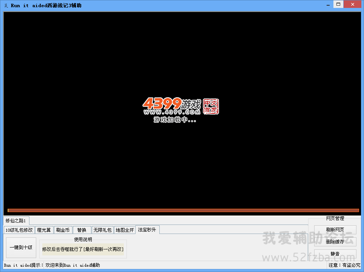Click the usage note text 修改后去吞噬就行了
The image size is (364, 272).
coord(83,249)
